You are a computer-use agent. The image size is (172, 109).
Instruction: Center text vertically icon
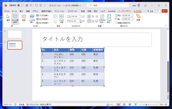[x=93, y=21]
